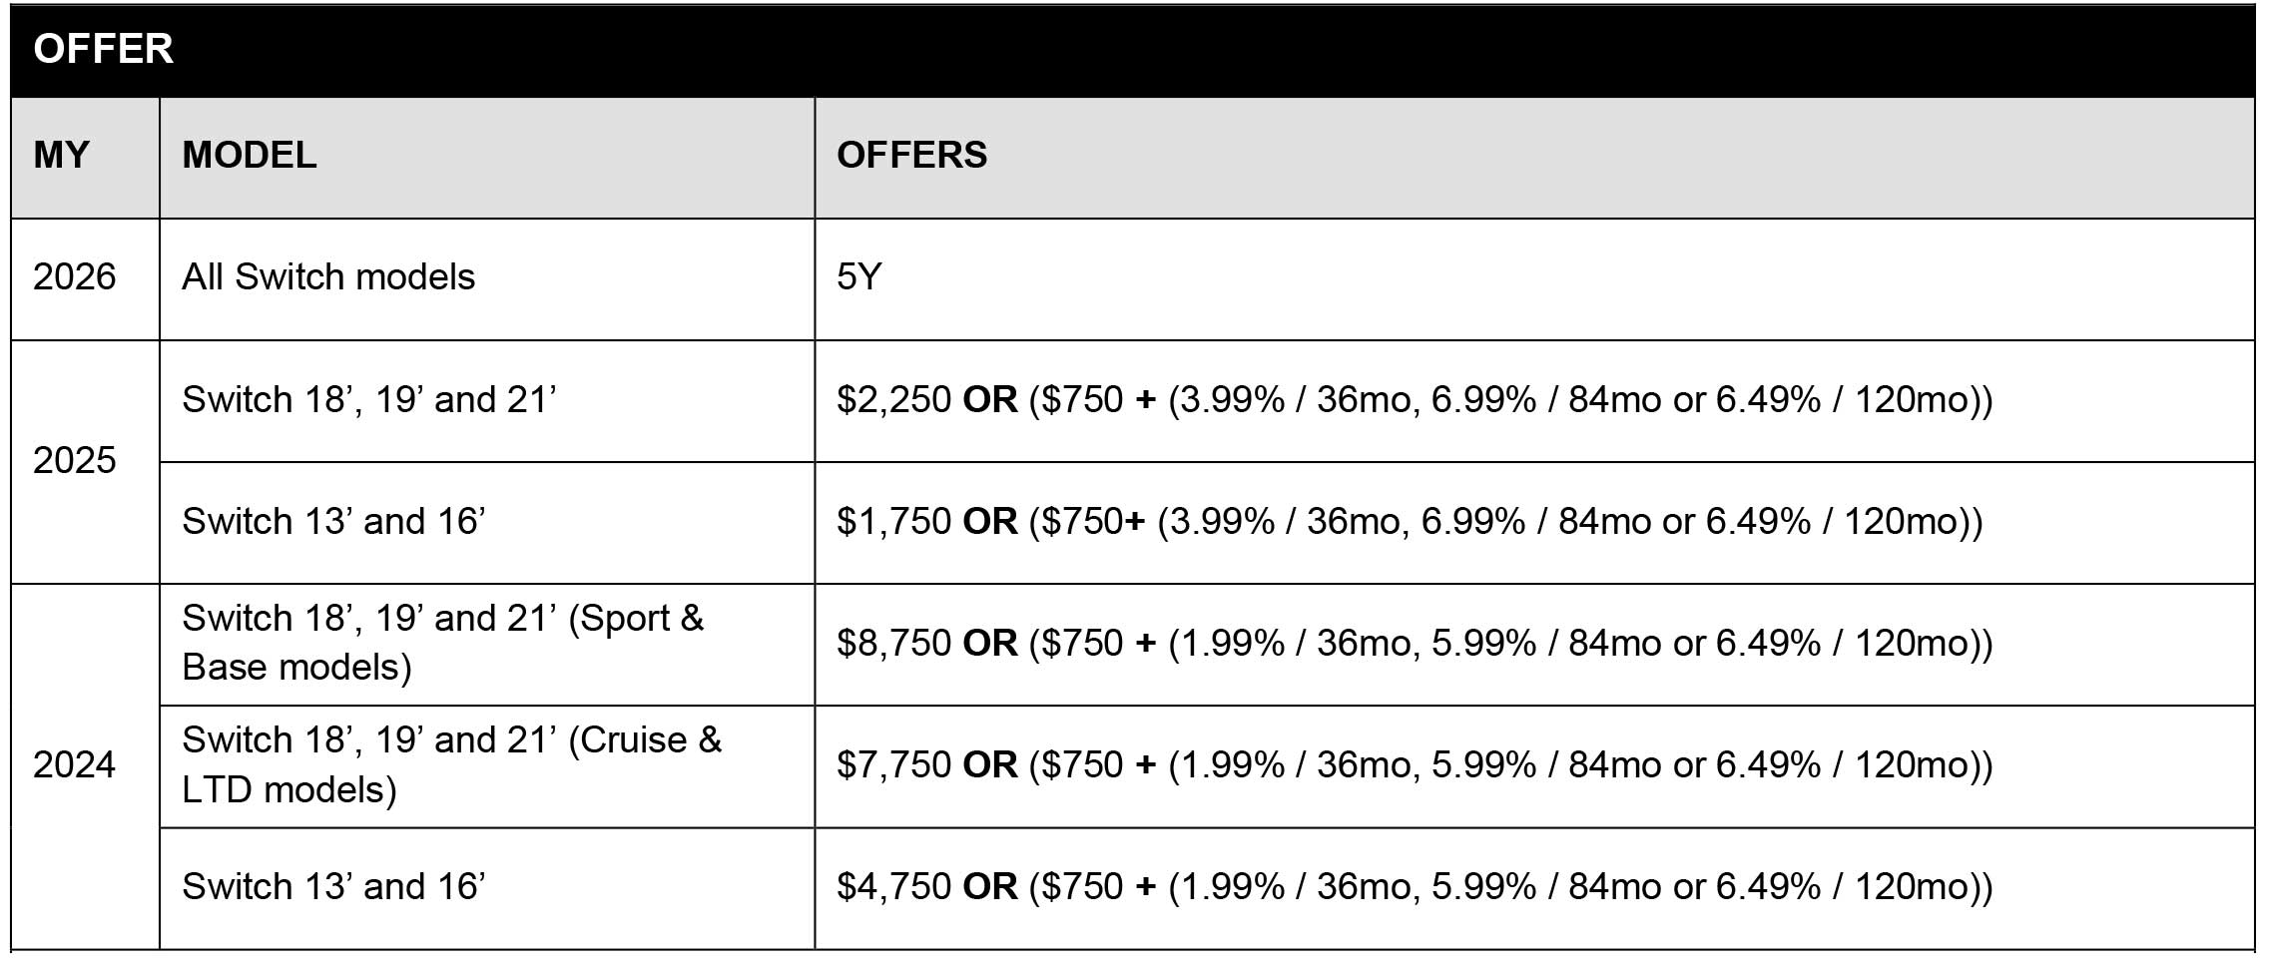Select the "All Switch models" cell
Screen dimensions: 2272x968
pyautogui.click(x=328, y=277)
